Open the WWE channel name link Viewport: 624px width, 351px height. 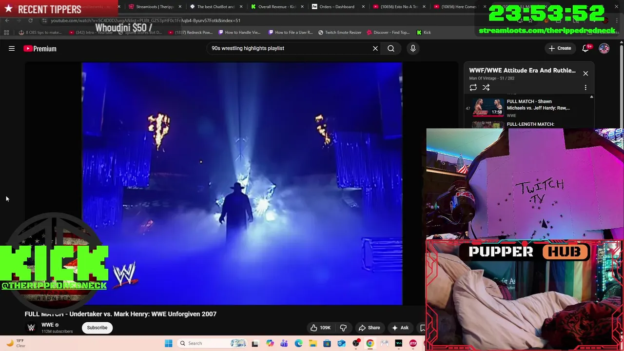click(47, 325)
